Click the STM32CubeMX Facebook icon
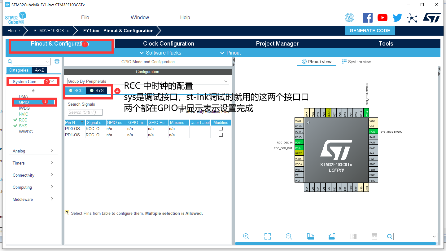The height and width of the screenshot is (251, 446). pyautogui.click(x=368, y=17)
